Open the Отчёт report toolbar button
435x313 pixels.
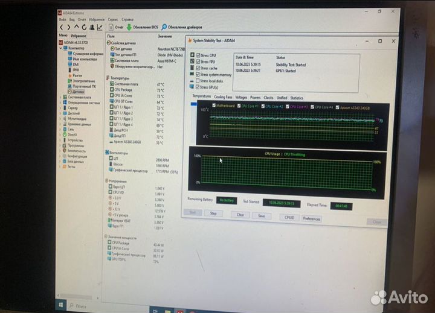(116, 27)
